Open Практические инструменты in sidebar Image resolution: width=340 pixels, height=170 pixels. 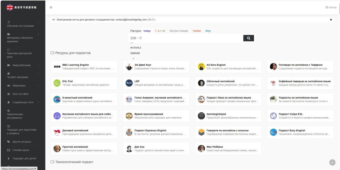tap(15, 116)
